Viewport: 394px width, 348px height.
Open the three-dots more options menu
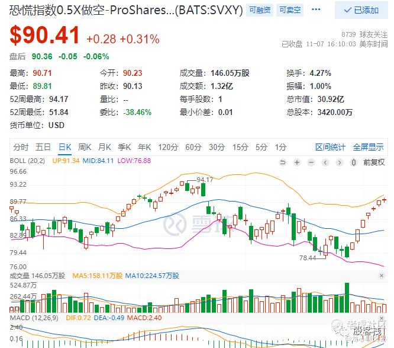coord(316,9)
